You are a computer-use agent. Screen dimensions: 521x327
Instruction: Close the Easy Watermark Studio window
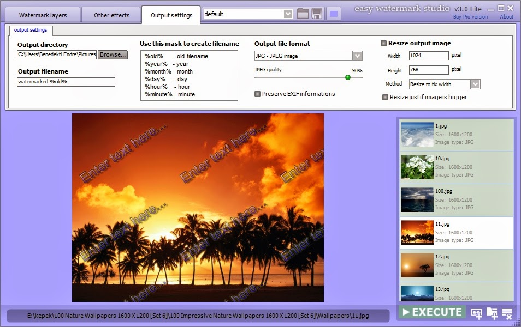click(511, 8)
